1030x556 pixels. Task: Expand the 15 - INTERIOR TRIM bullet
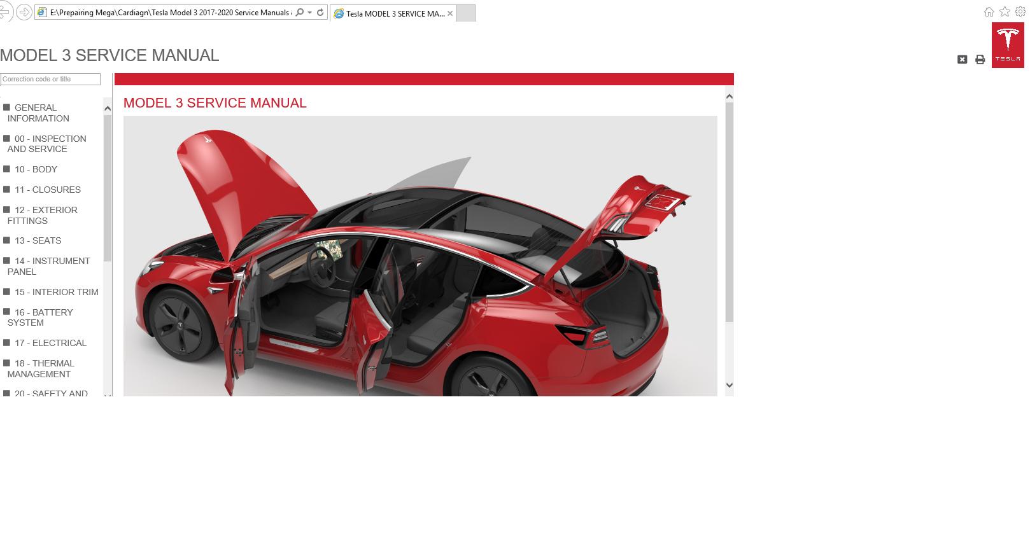point(6,291)
